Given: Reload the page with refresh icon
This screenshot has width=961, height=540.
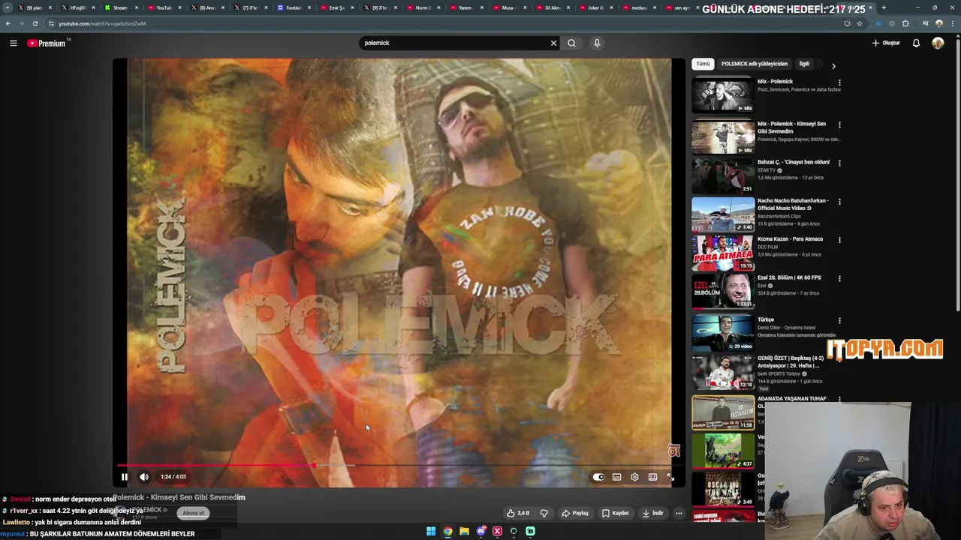Looking at the screenshot, I should pos(35,23).
